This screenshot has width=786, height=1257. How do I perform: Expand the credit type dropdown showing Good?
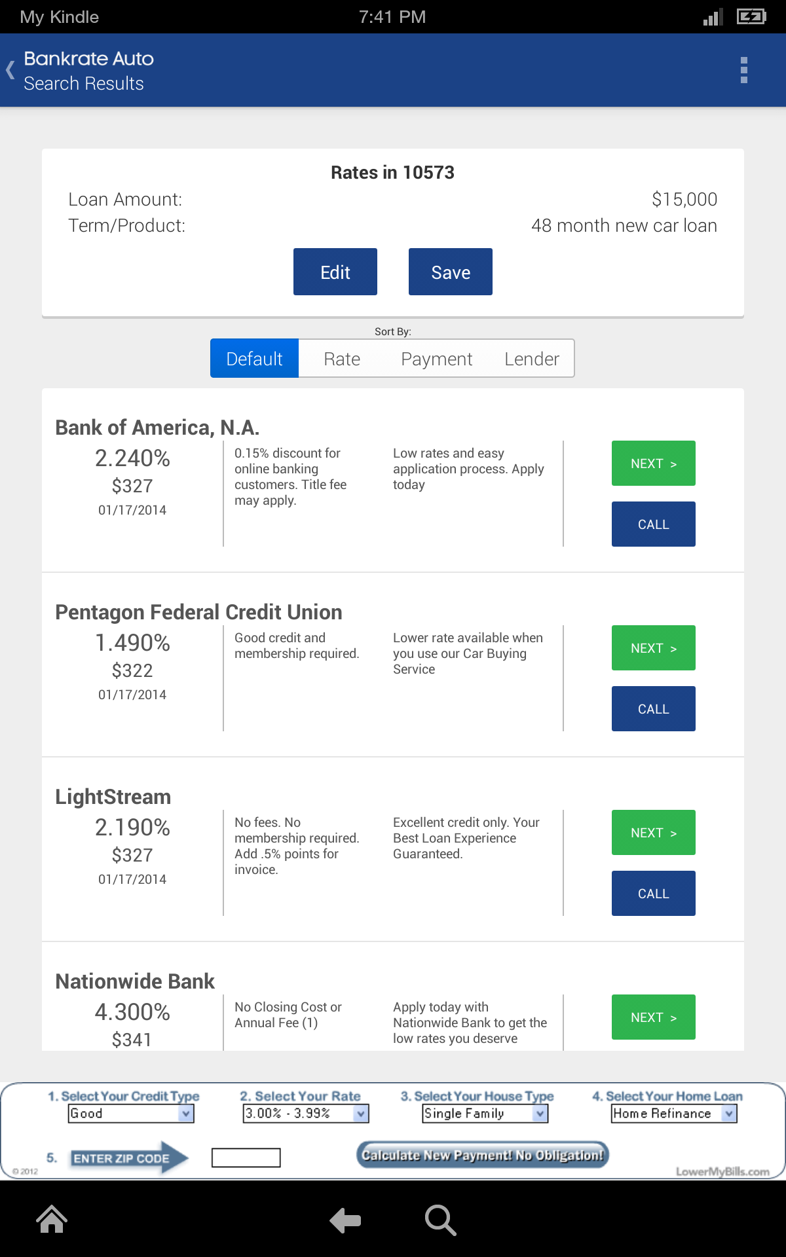[131, 1114]
